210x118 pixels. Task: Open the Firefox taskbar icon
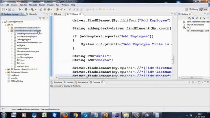pyautogui.click(x=65, y=115)
